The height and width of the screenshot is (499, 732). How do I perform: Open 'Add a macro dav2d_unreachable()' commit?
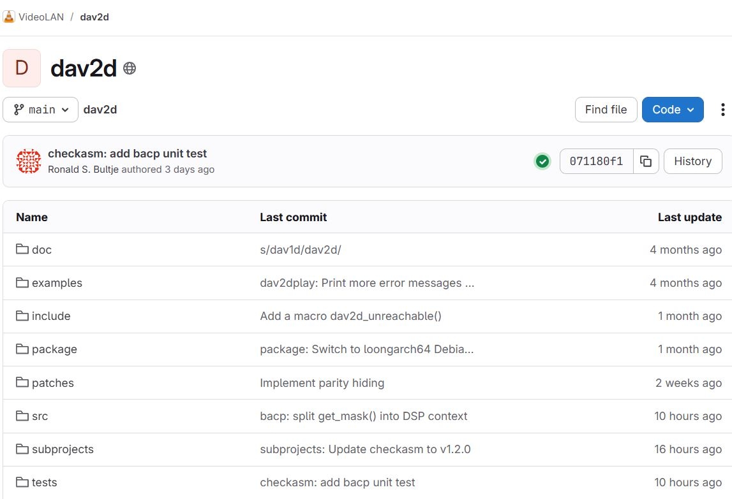coord(350,315)
